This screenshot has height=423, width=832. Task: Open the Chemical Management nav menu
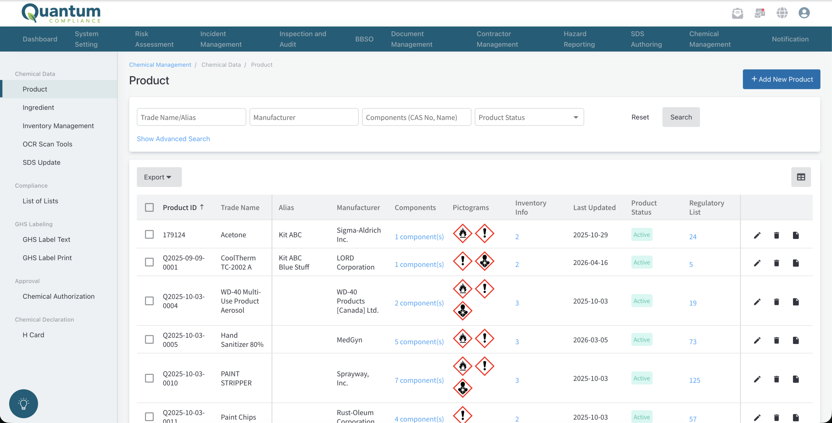710,39
